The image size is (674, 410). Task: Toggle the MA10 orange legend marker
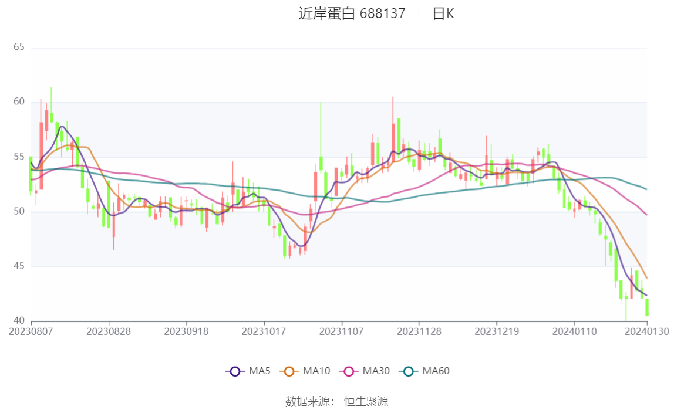click(x=289, y=371)
